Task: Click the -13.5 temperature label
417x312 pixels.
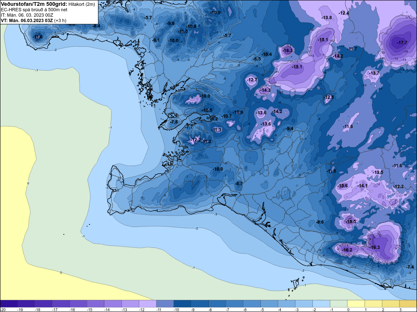Action: coord(378,172)
